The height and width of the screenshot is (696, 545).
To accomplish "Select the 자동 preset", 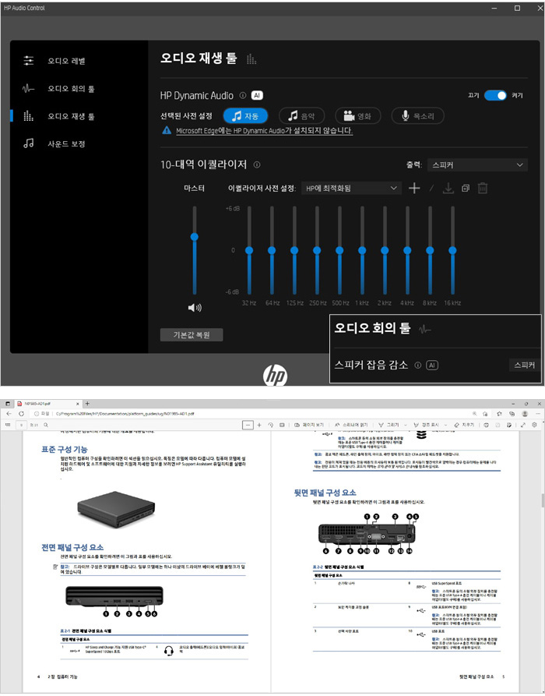I will [x=246, y=116].
